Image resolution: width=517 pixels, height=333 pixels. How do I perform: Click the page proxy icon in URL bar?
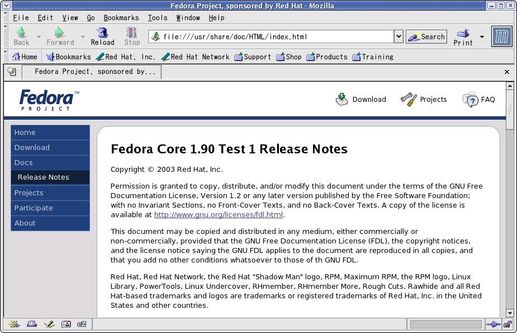pyautogui.click(x=155, y=36)
